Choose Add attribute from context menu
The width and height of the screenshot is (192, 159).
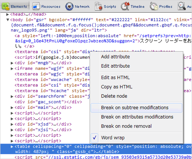[115, 57]
